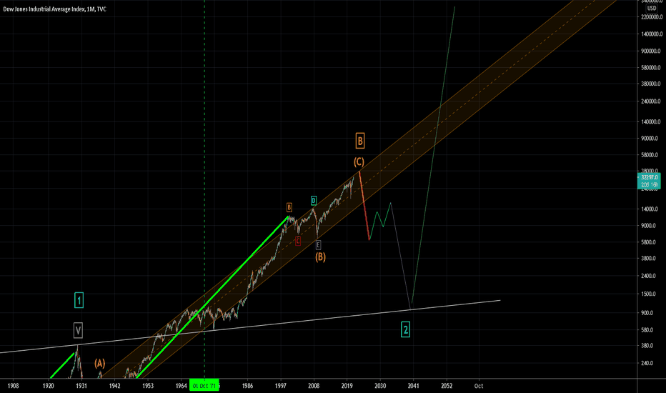Image resolution: width=666 pixels, height=393 pixels.
Task: Click the 1964 label on time axis
Action: 182,386
